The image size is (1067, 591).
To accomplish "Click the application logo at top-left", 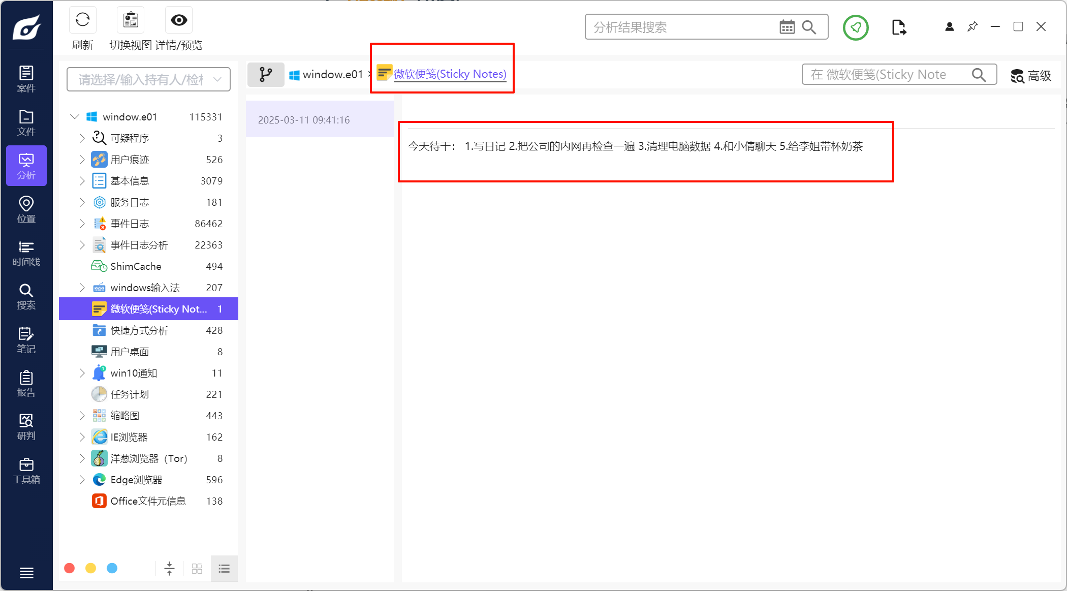I will pos(26,27).
